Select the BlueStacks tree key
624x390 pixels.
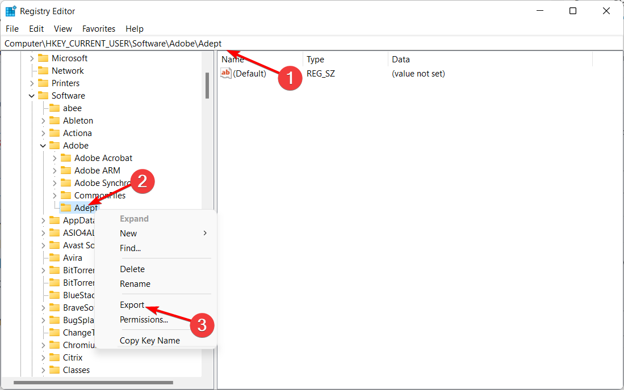coord(78,295)
